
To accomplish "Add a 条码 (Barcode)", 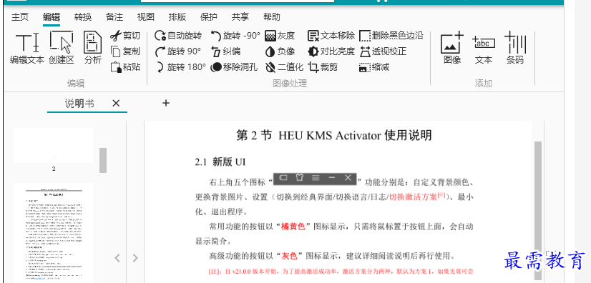I will (x=515, y=48).
